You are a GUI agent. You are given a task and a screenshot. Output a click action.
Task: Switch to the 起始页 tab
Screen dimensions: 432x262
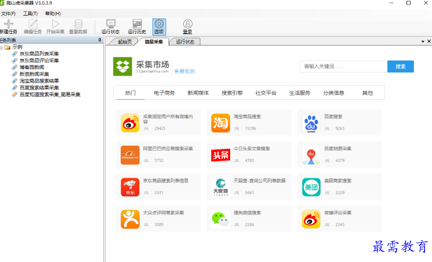pyautogui.click(x=125, y=42)
